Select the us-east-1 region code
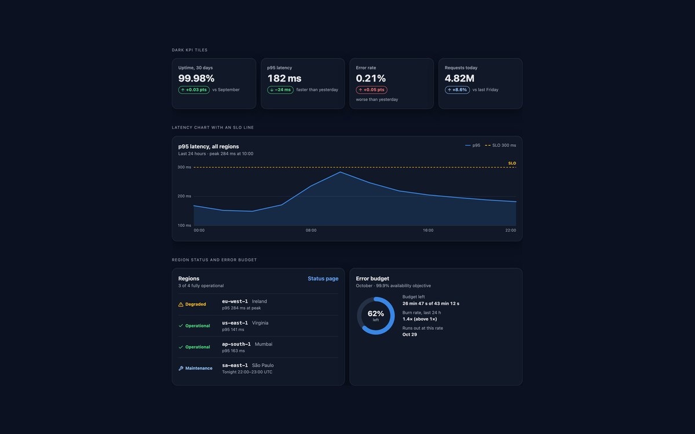 tap(235, 323)
